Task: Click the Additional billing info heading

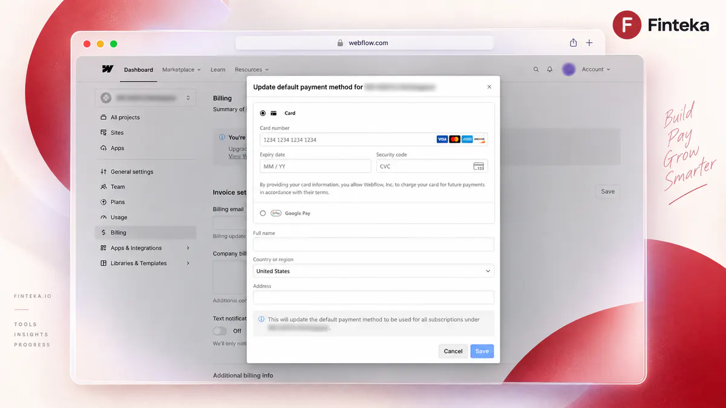Action: pyautogui.click(x=243, y=375)
